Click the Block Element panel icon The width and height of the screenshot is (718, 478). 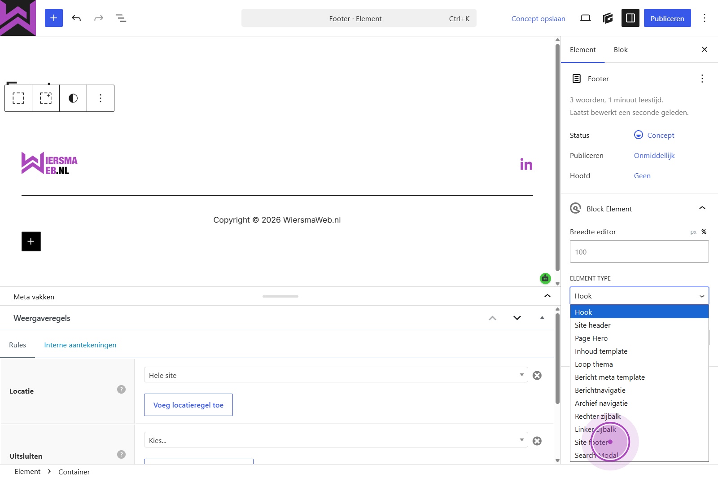pyautogui.click(x=575, y=208)
